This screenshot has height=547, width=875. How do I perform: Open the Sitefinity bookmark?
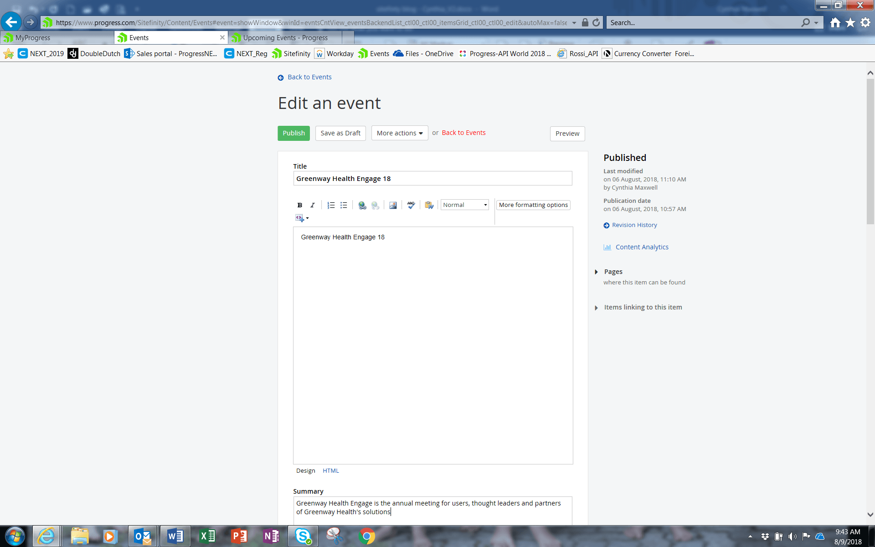291,54
